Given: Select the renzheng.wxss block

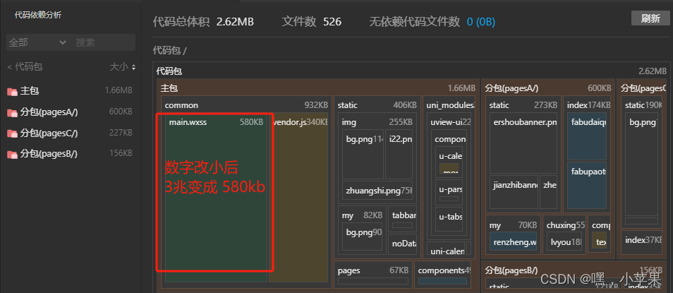Looking at the screenshot, I should (x=513, y=241).
